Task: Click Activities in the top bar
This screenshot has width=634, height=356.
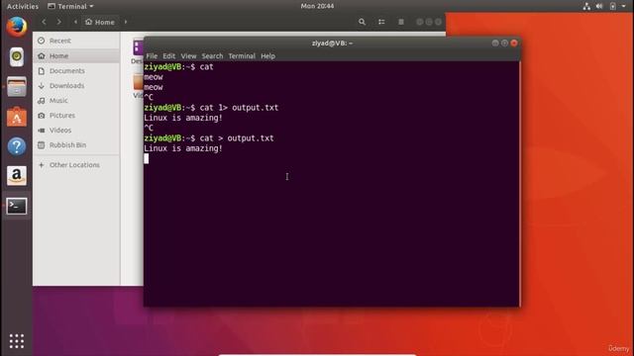Action: coord(22,6)
